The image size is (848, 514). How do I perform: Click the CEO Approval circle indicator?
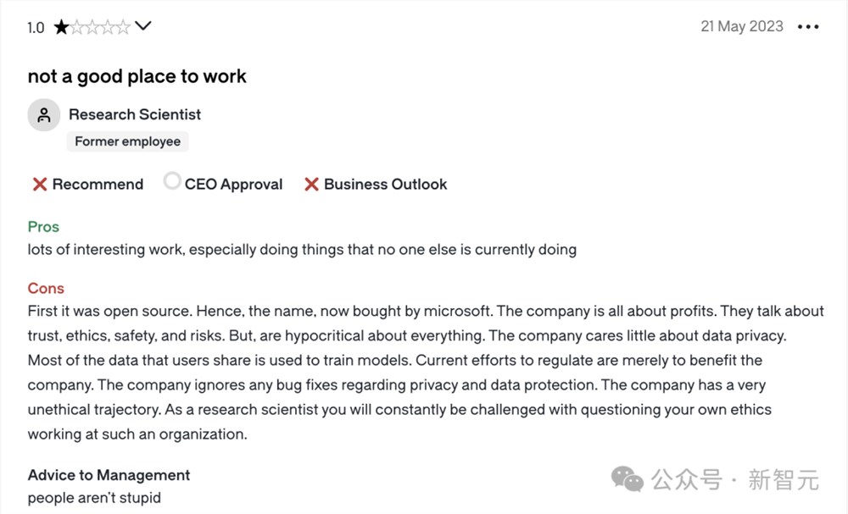(172, 181)
